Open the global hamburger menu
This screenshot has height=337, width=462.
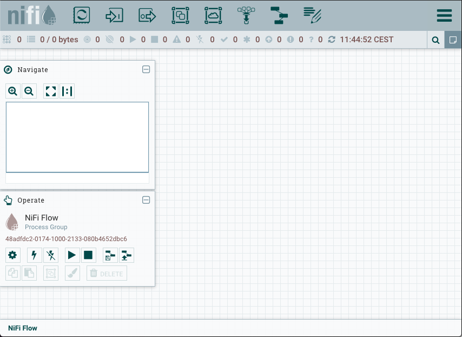tap(444, 15)
